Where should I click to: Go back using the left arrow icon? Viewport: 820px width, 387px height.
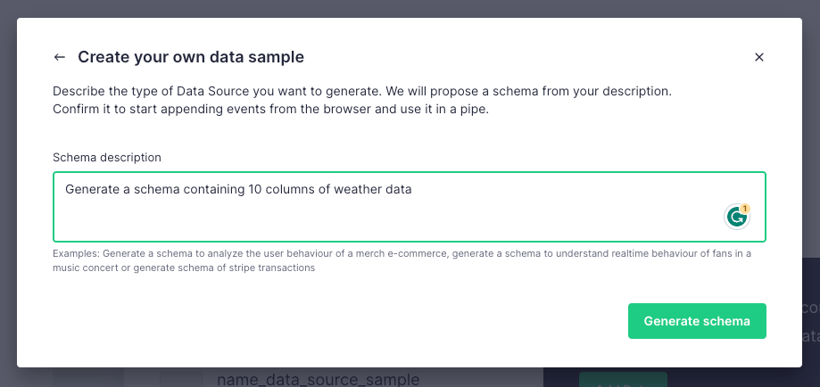(x=60, y=57)
